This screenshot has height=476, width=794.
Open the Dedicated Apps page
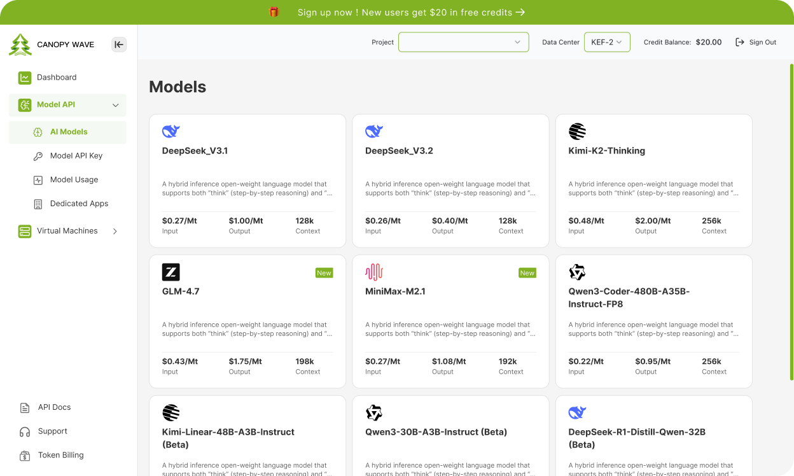click(x=79, y=204)
